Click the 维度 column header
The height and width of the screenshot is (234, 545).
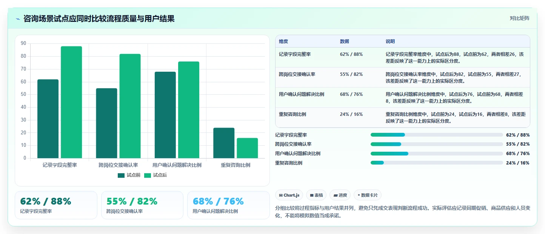tap(283, 42)
